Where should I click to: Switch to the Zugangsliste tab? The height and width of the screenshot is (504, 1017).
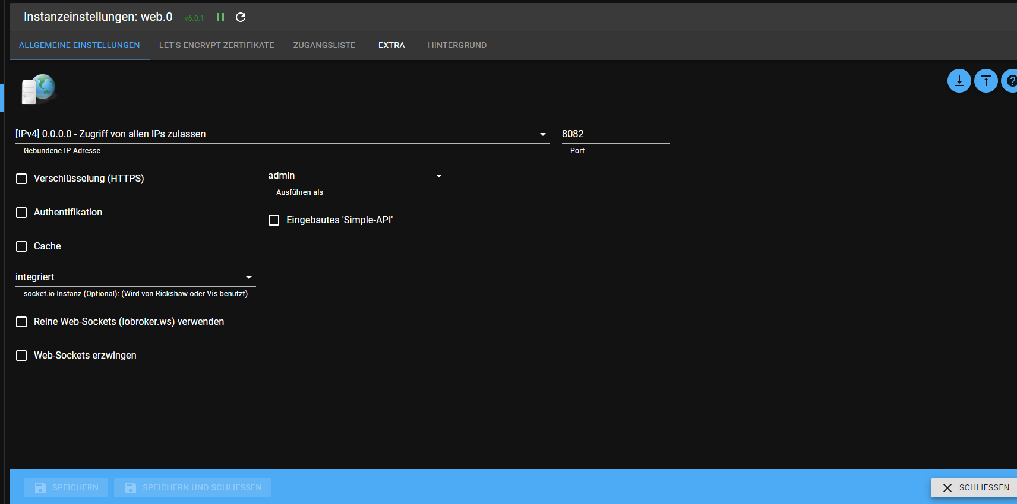pos(324,45)
